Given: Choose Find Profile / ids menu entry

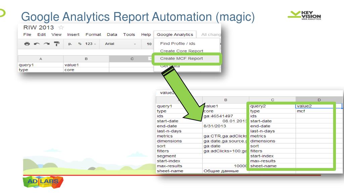Looking at the screenshot, I should tap(178, 44).
